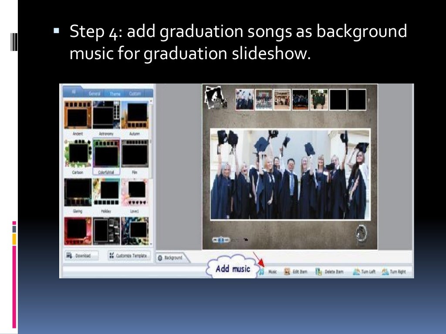Click the 'Astronomy' template name text

[106, 134]
